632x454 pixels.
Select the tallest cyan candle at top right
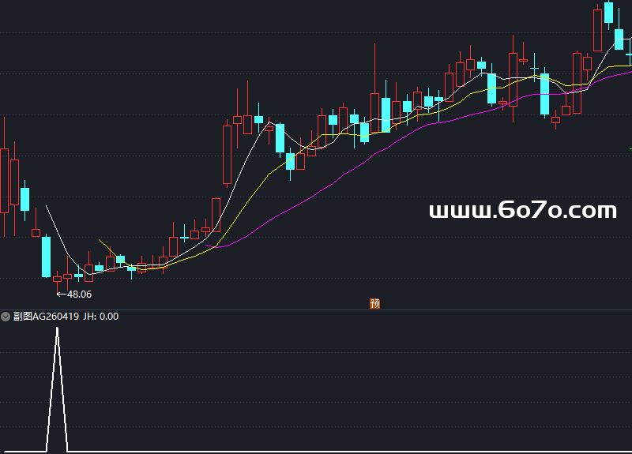pos(608,12)
